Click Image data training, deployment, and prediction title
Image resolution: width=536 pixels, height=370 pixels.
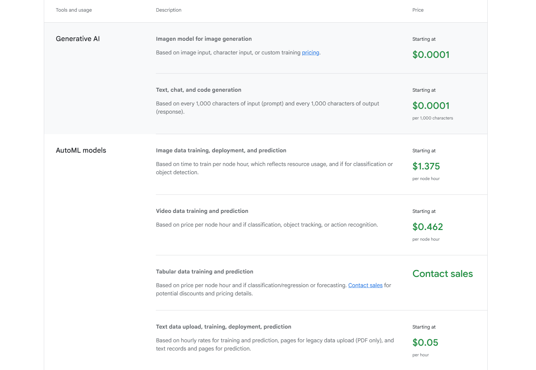221,151
